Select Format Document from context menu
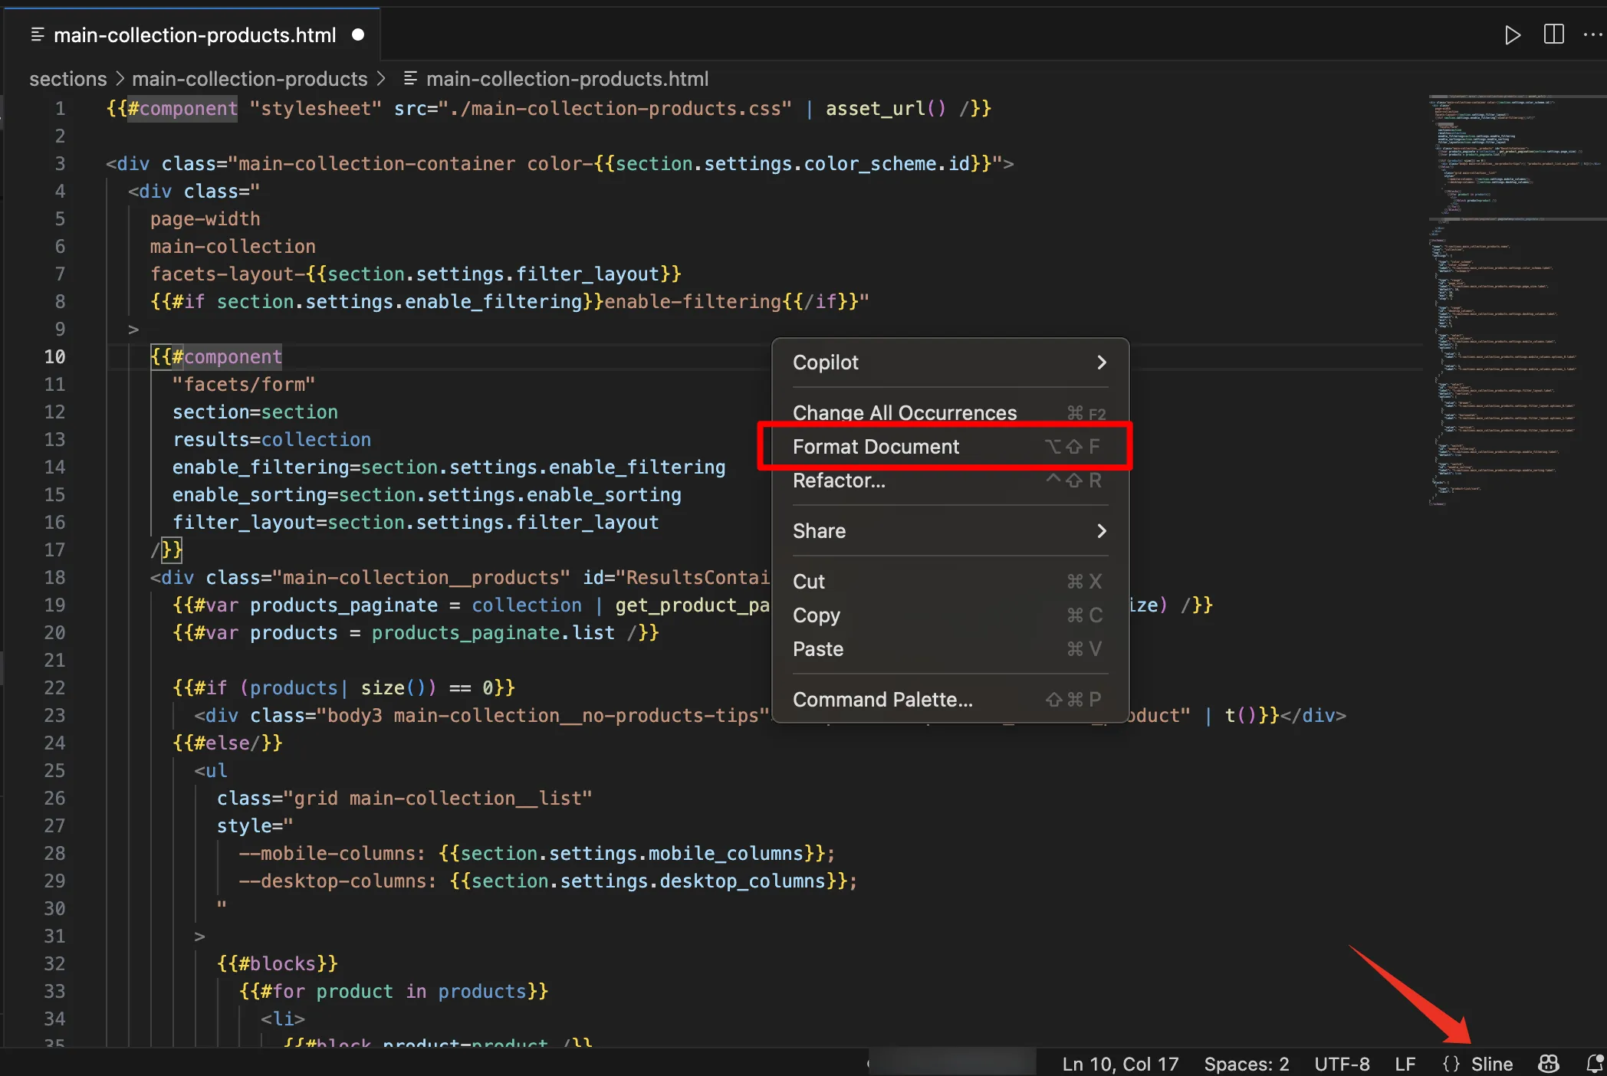Screen dimensions: 1607x1076 [x=876, y=447]
